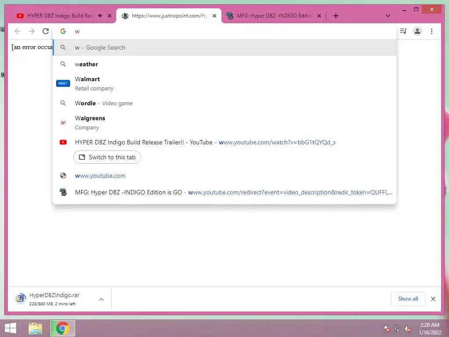The height and width of the screenshot is (337, 449).
Task: Choose the 'weather' search suggestion
Action: 224,64
